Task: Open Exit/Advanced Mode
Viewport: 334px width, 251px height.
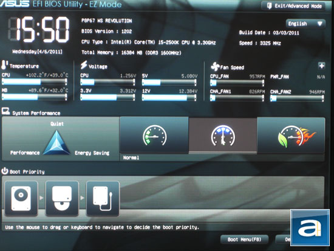Action: coord(294,6)
